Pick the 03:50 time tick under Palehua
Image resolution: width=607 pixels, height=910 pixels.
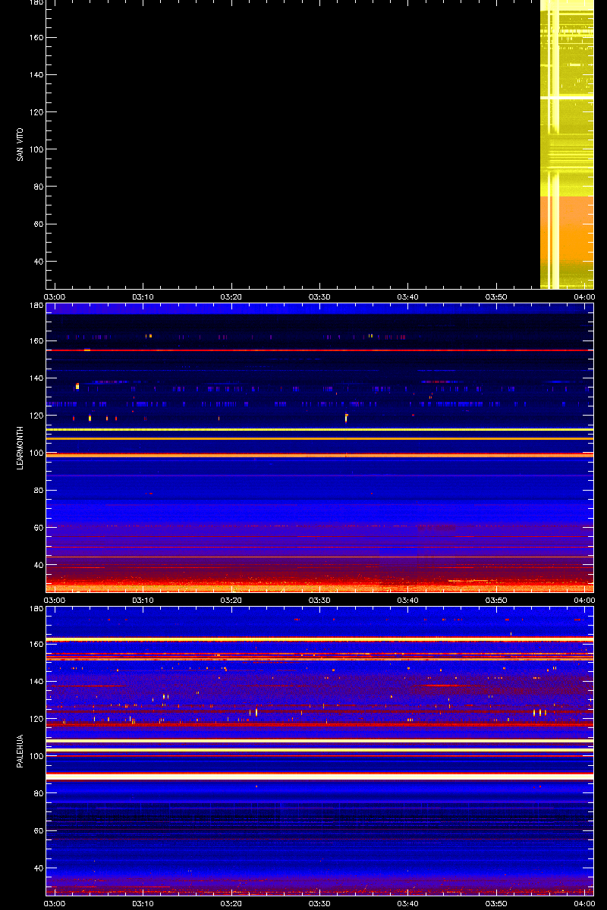coord(496,903)
